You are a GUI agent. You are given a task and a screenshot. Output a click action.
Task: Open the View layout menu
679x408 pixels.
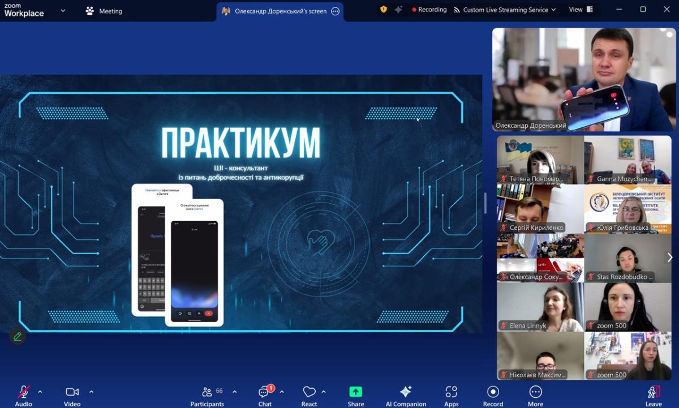pos(581,10)
